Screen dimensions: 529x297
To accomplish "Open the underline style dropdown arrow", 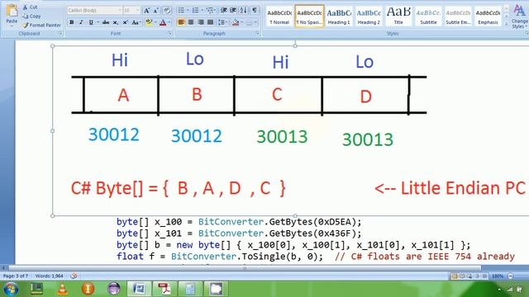I will (x=98, y=22).
